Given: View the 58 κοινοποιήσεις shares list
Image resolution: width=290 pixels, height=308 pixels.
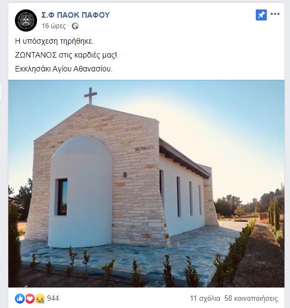Looking at the screenshot, I should coord(251,299).
